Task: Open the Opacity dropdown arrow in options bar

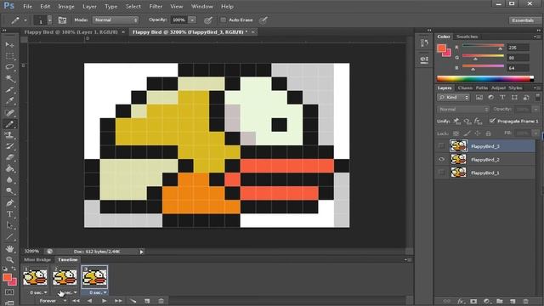Action: tap(192, 20)
